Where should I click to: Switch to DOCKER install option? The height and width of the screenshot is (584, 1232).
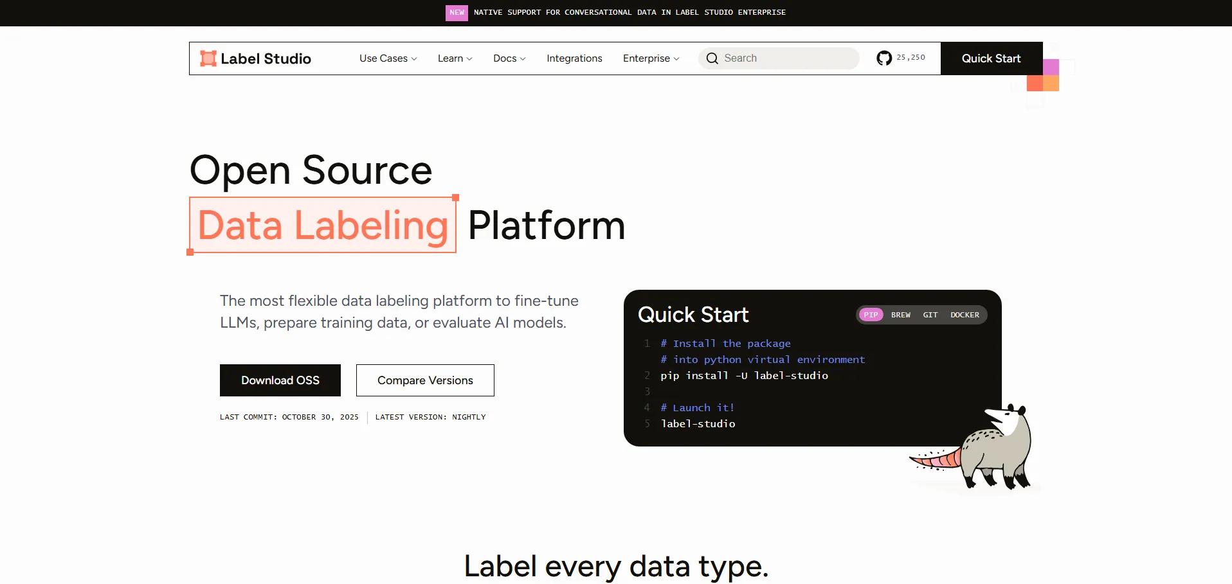tap(965, 315)
